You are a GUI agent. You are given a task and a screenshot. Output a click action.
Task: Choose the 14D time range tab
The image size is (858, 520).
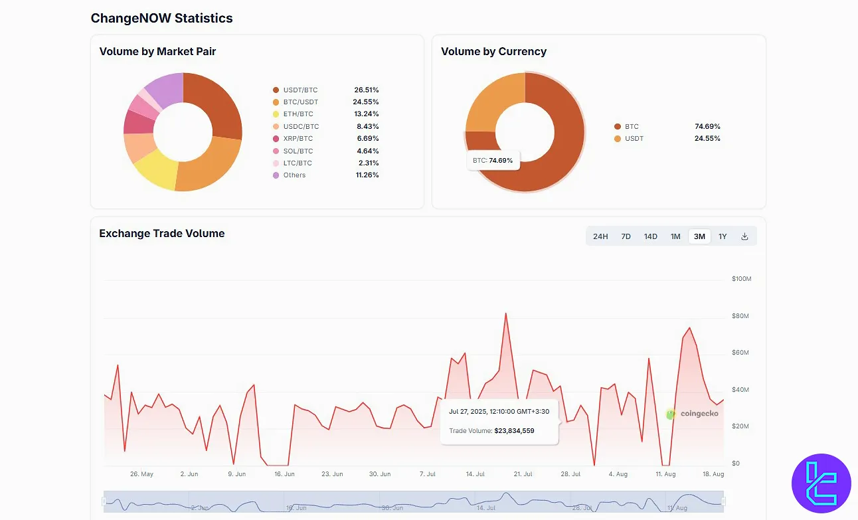(x=650, y=236)
